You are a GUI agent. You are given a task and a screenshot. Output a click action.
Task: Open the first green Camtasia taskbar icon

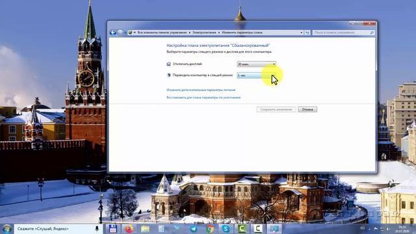coord(242,229)
